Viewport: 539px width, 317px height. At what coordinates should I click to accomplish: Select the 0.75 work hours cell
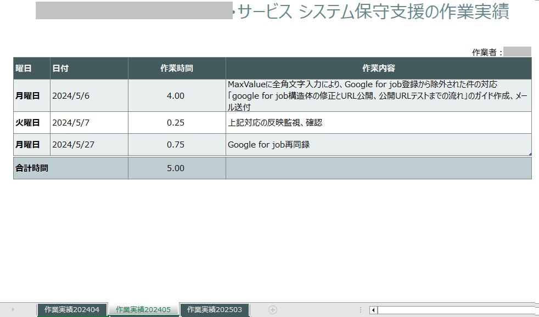[177, 145]
